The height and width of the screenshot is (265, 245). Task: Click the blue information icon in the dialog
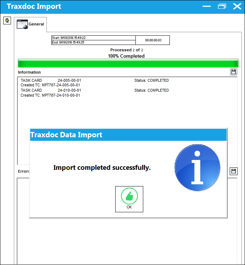(x=197, y=167)
